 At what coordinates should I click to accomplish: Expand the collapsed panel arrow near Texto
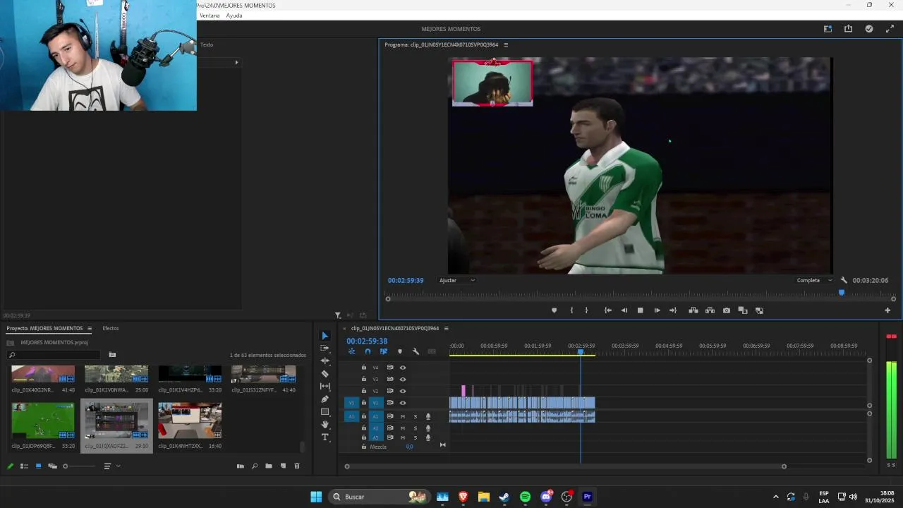(x=236, y=63)
